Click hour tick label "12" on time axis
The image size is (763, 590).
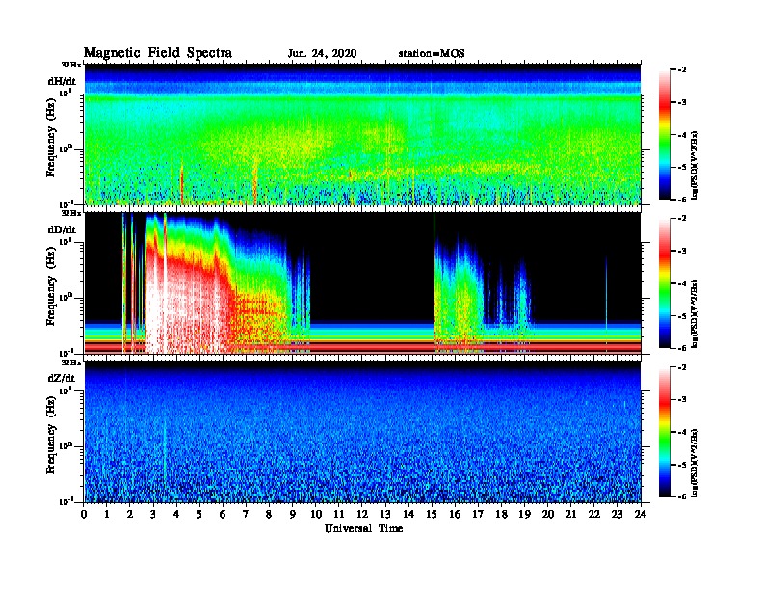(362, 515)
